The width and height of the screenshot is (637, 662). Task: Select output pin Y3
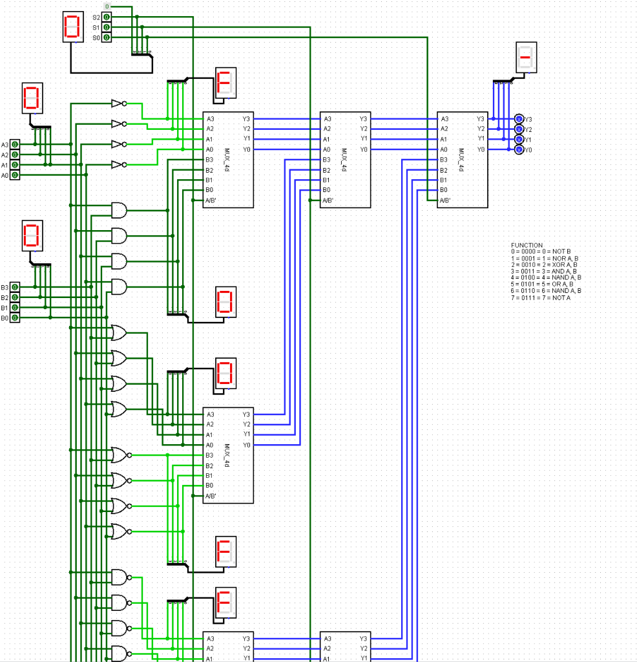click(519, 119)
